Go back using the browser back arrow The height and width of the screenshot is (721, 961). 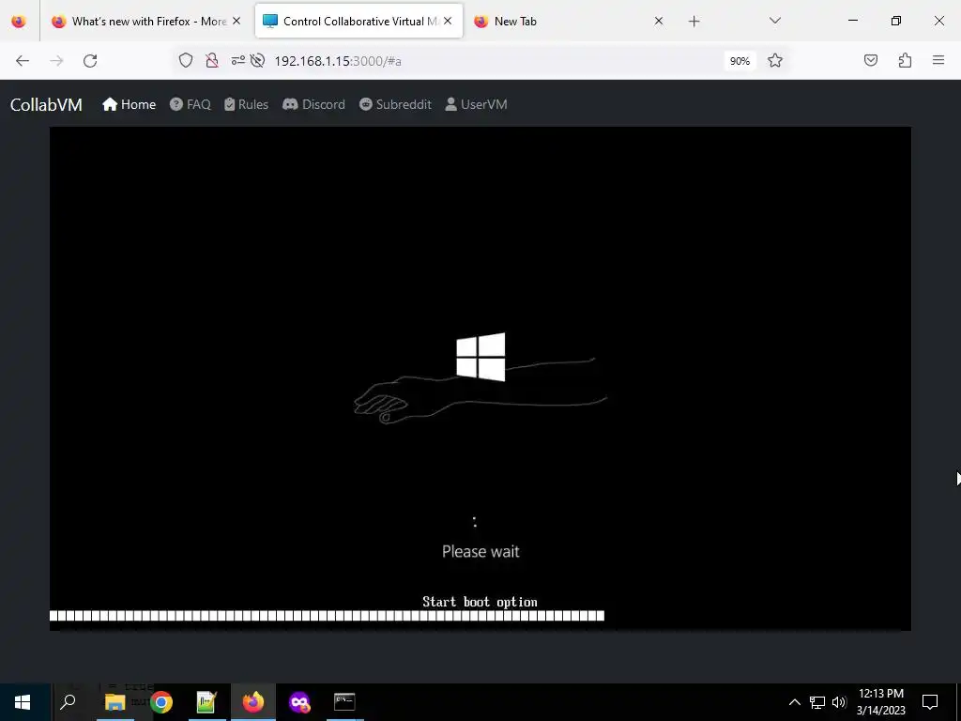pyautogui.click(x=23, y=61)
